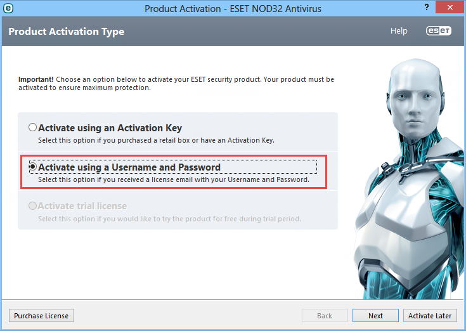The width and height of the screenshot is (466, 331).
Task: Open the Help link in header
Action: pyautogui.click(x=399, y=31)
